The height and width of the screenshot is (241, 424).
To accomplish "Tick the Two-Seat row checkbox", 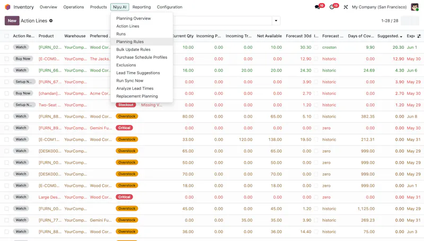I will 7,105.
